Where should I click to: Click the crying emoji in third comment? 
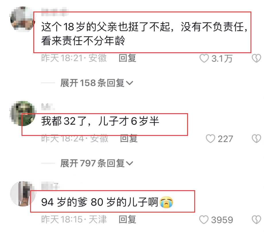(x=166, y=202)
